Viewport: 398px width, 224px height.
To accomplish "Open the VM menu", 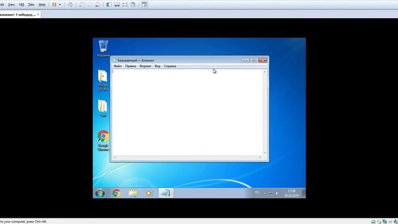I will 21,4.
